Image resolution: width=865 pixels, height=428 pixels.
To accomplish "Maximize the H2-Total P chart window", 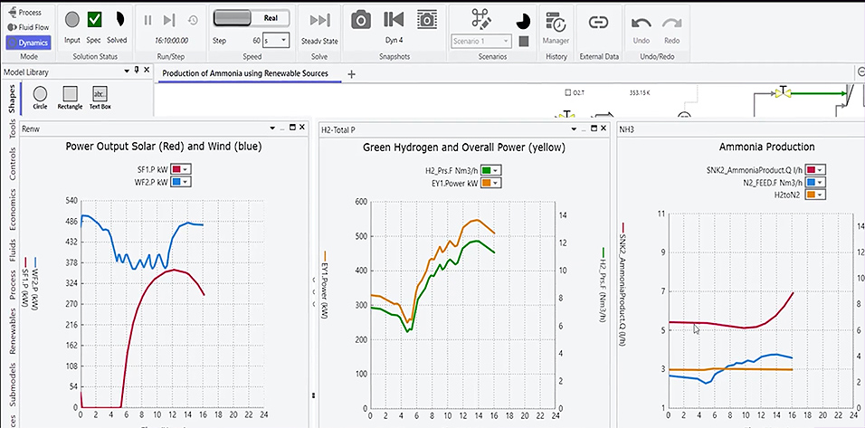I will [x=593, y=128].
